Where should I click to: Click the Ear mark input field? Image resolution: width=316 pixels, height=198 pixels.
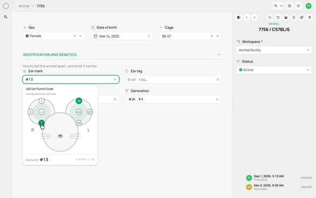[x=71, y=79]
